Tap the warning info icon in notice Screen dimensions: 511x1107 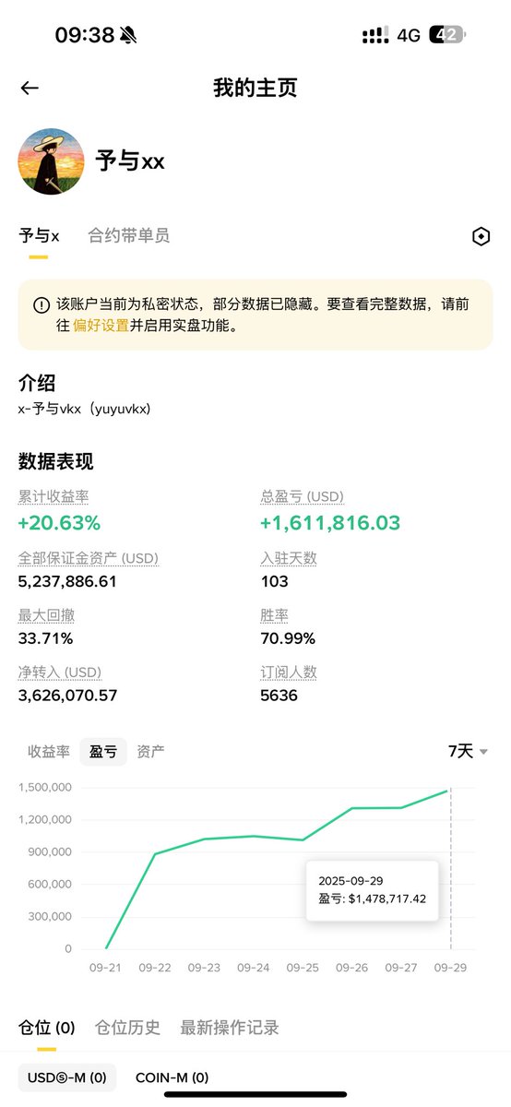pos(42,305)
